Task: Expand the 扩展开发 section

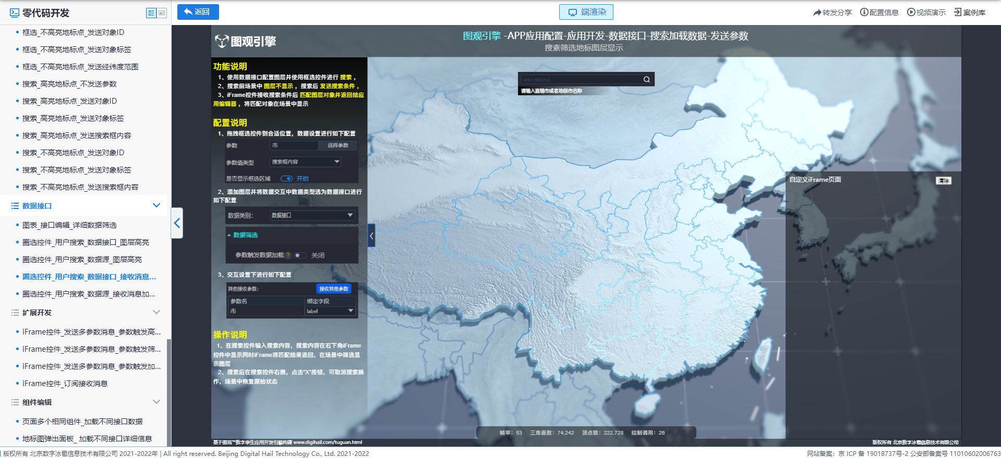Action: point(156,312)
